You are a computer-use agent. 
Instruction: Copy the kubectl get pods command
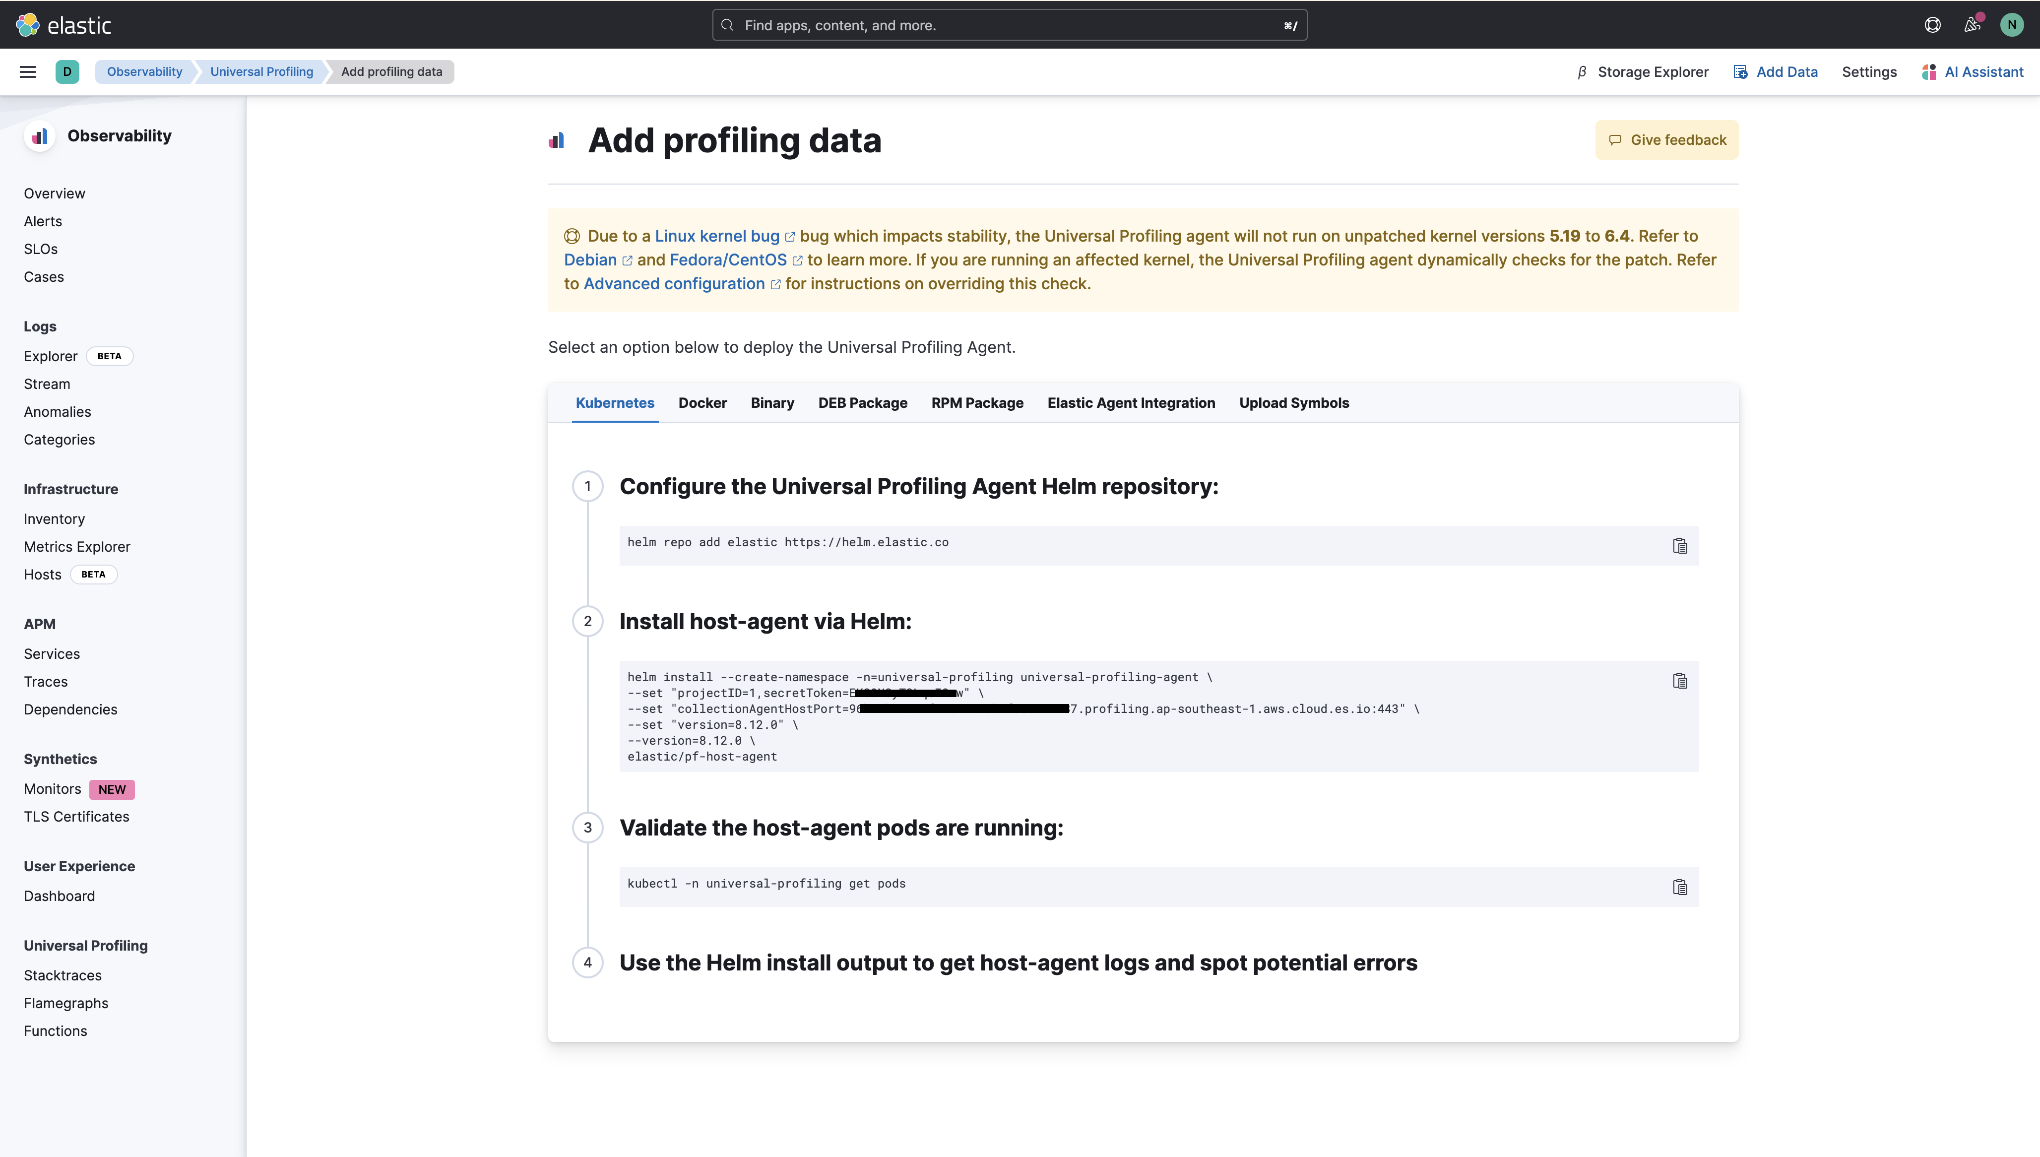point(1680,887)
